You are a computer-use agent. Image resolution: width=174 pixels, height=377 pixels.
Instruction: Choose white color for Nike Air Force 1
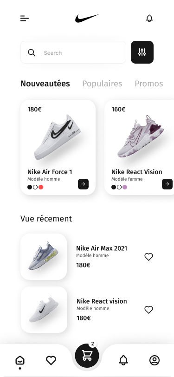35,187
